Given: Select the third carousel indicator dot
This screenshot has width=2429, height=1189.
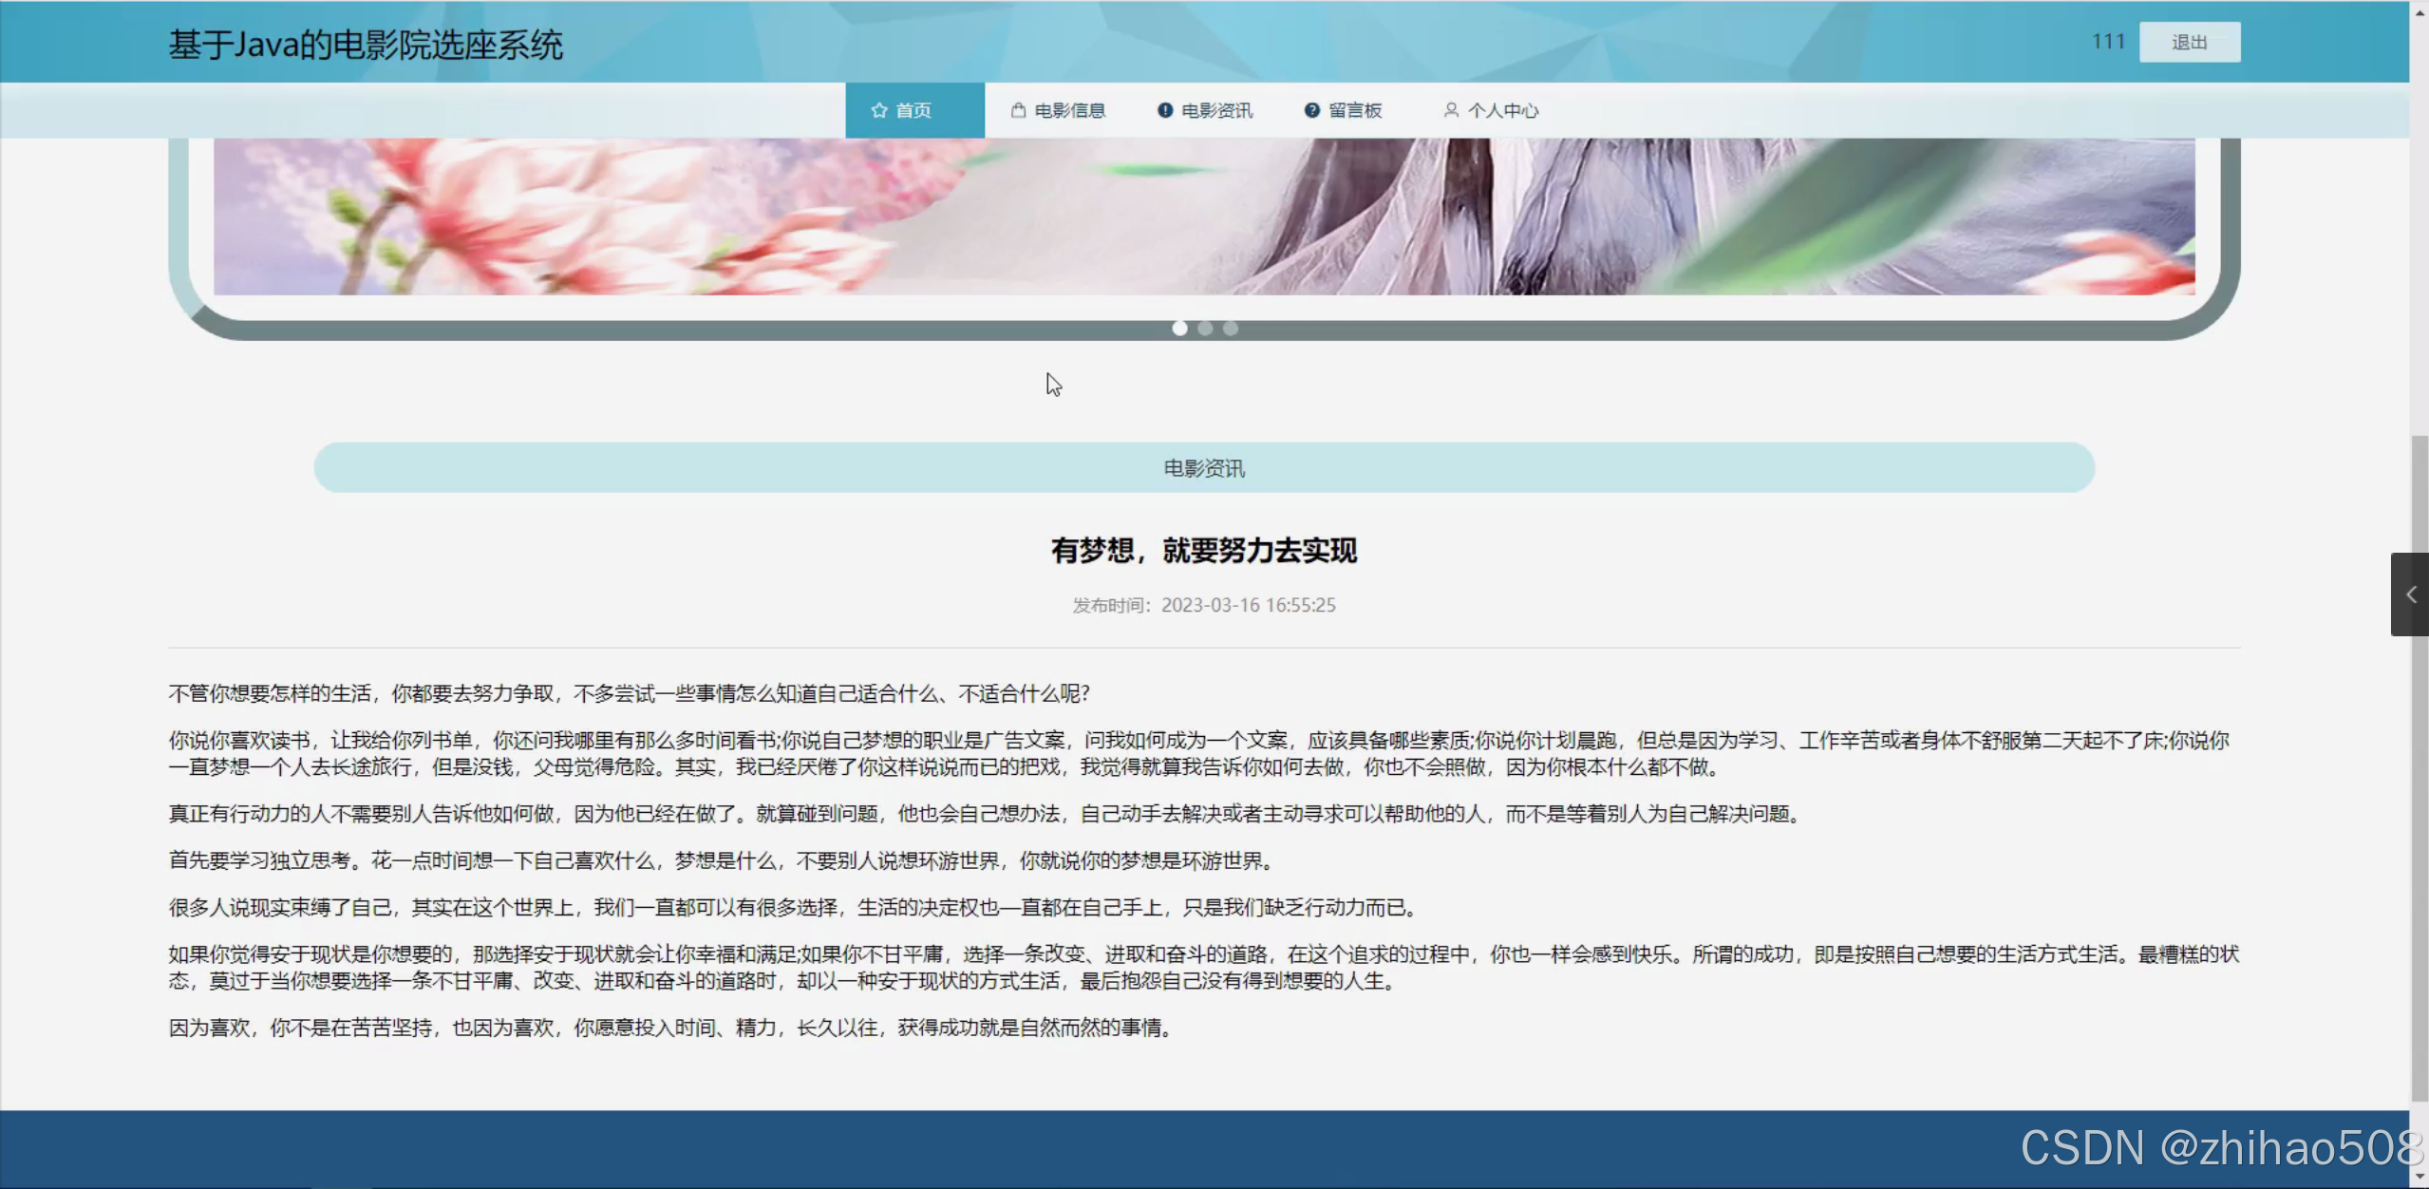Looking at the screenshot, I should click(x=1231, y=329).
